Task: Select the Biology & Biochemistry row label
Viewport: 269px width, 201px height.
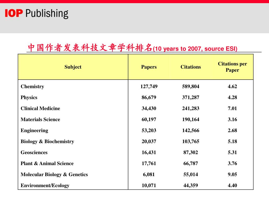Action: pyautogui.click(x=47, y=142)
